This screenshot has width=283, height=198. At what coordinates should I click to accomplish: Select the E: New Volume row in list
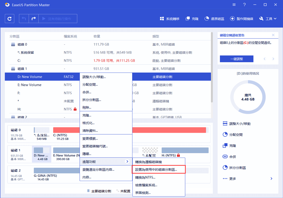pyautogui.click(x=108, y=85)
